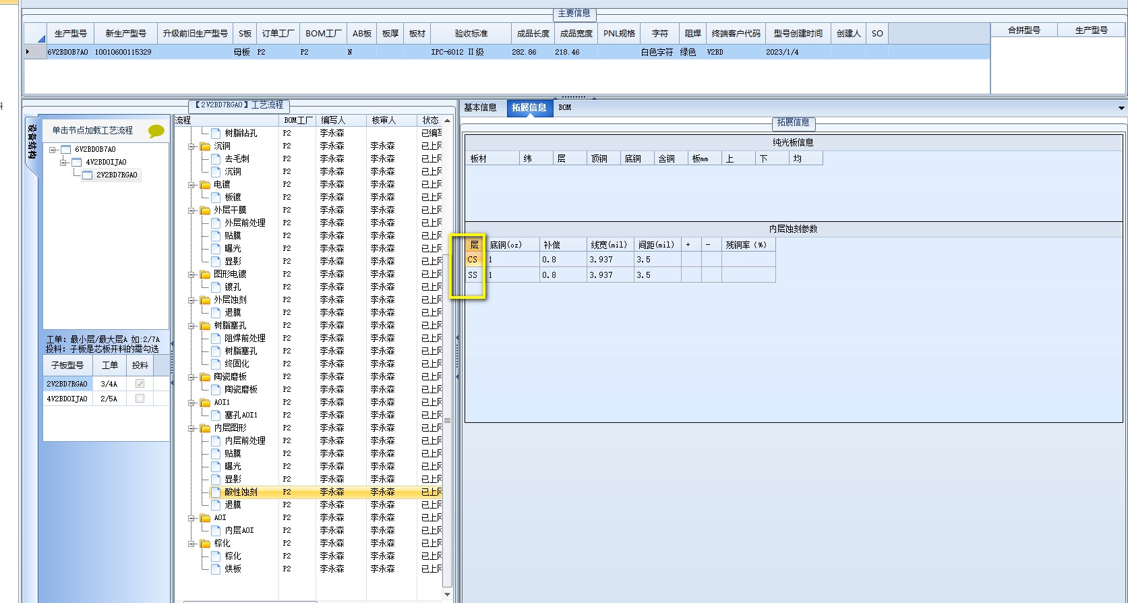Screen dimensions: 1128x603
Task: Click the 订单工厂 column header
Action: click(x=278, y=34)
